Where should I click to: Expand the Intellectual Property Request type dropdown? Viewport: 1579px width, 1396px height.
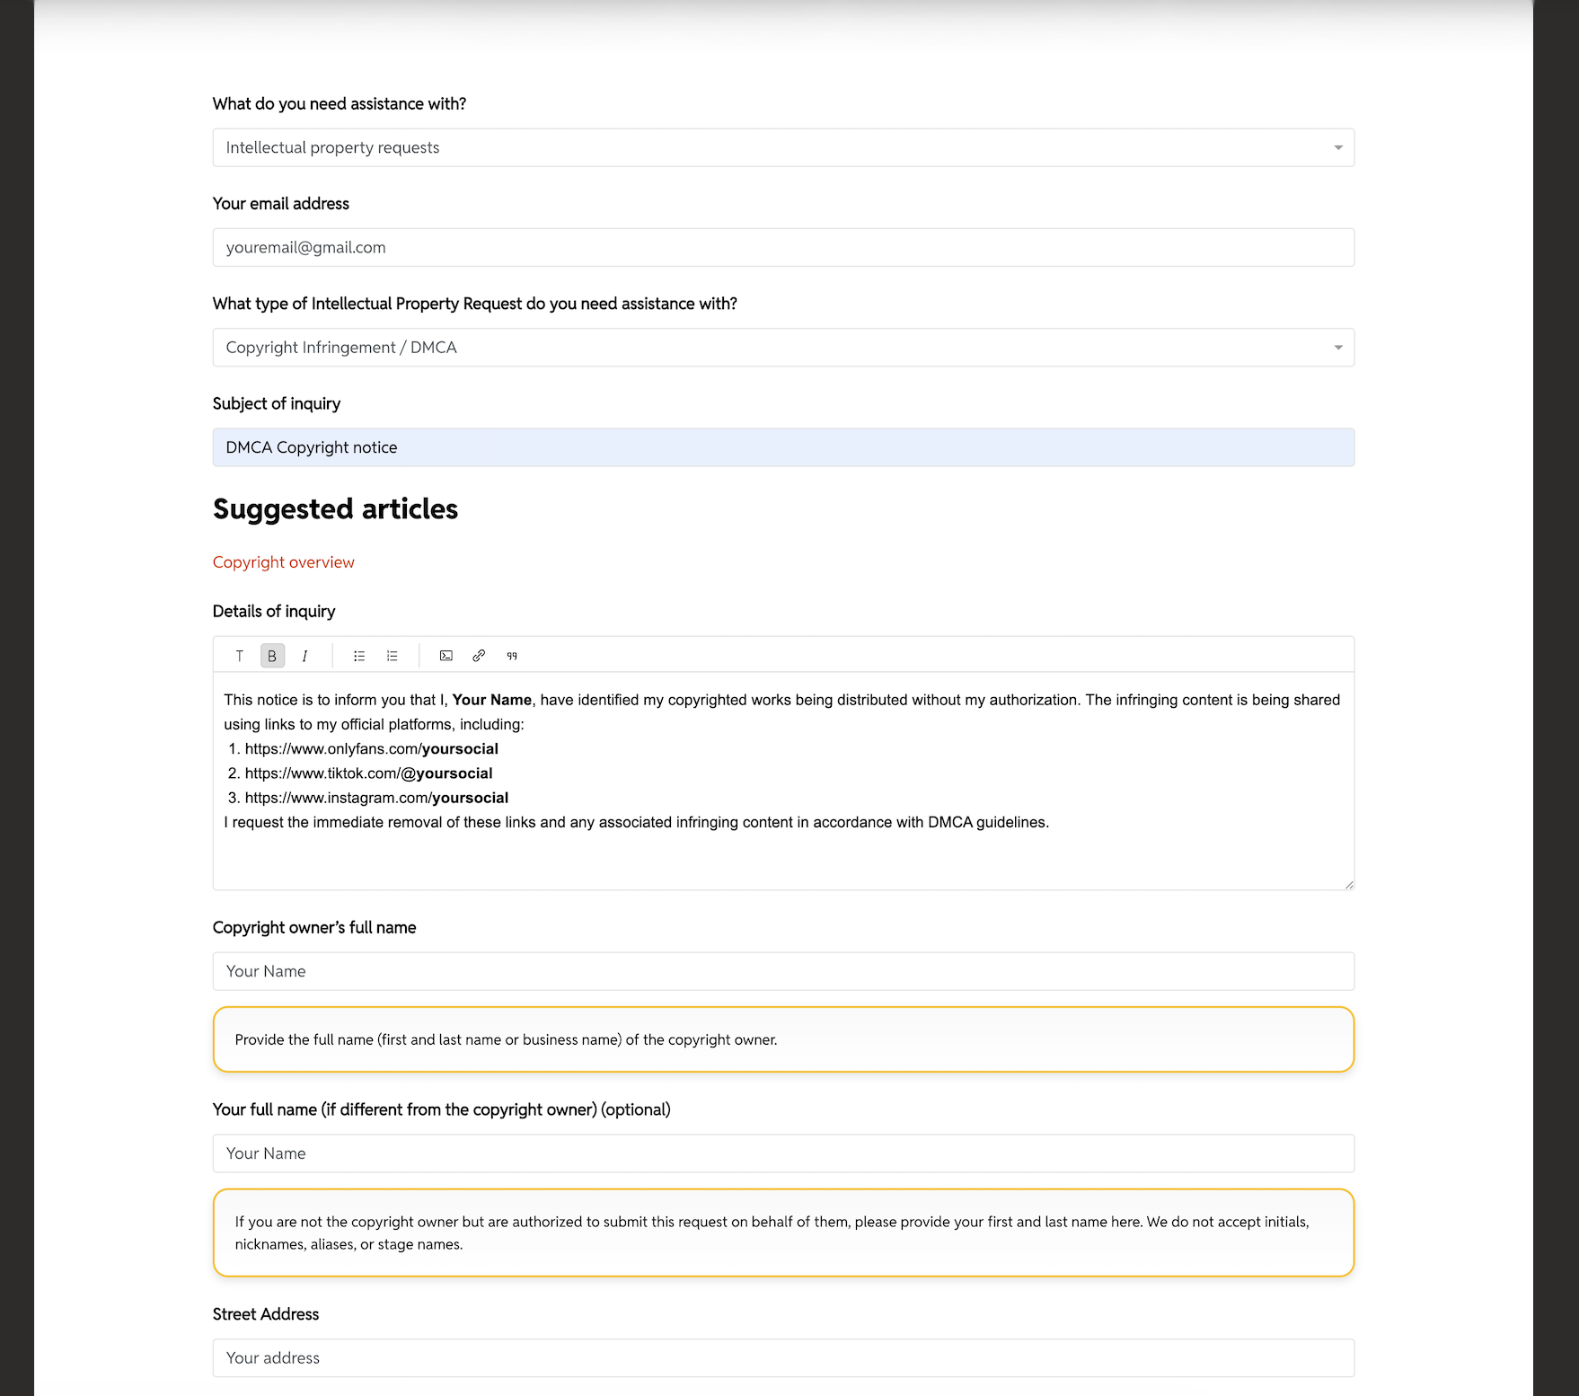point(782,348)
